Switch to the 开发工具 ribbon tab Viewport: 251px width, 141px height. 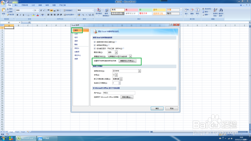[62, 5]
